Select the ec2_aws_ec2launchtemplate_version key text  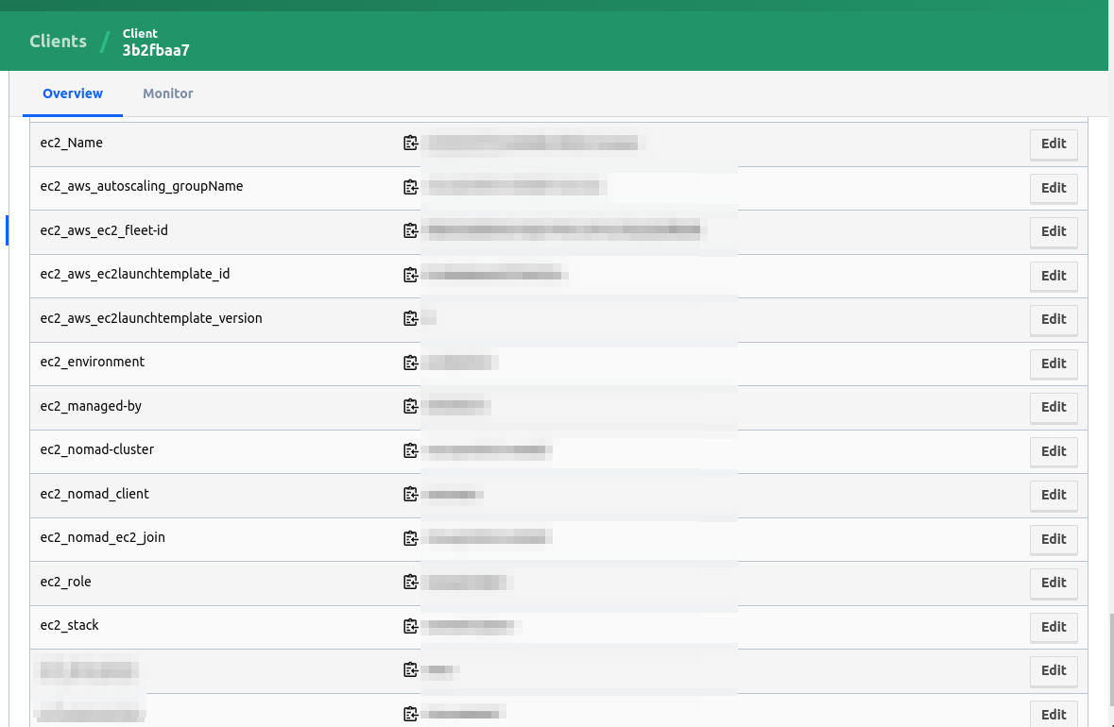(x=151, y=319)
